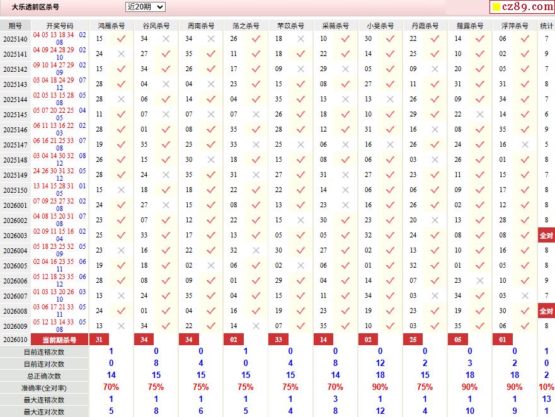The image size is (555, 417).
Task: Click the check mark for 鸿雁杀号 in row 2025140
Action: point(122,39)
